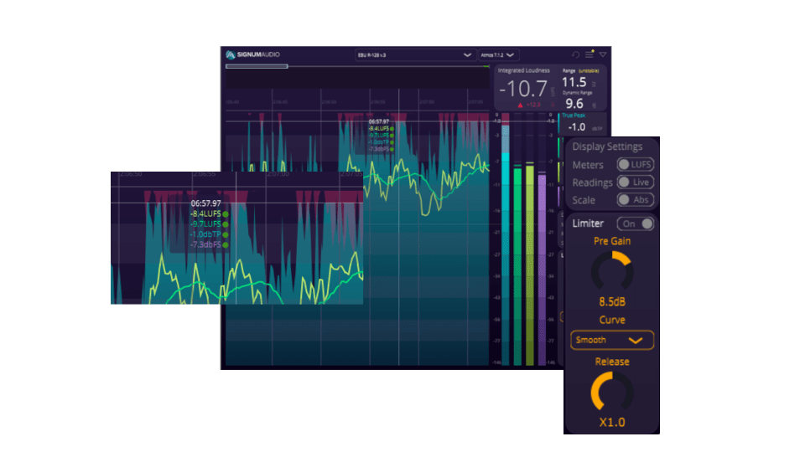This screenshot has height=452, width=805.
Task: Click the green dot beside -1.0dbTP readout
Action: click(226, 234)
